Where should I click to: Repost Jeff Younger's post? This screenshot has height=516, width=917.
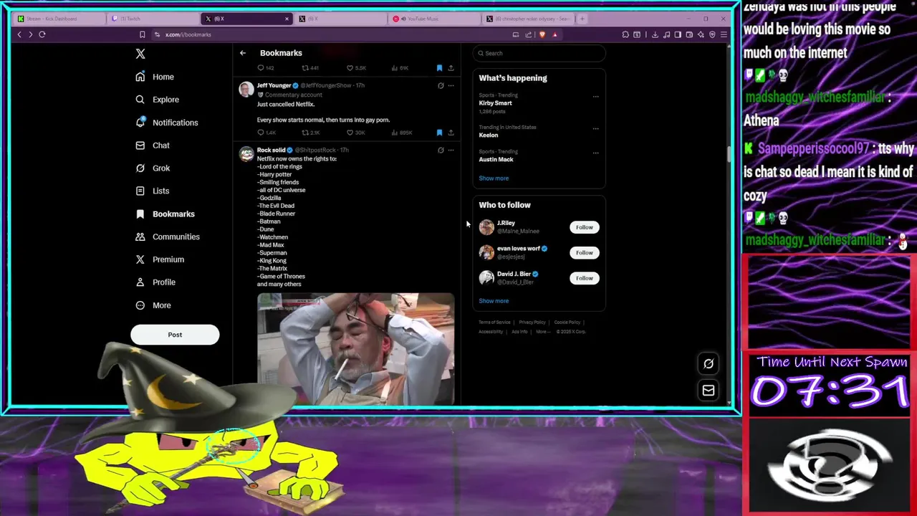click(310, 133)
